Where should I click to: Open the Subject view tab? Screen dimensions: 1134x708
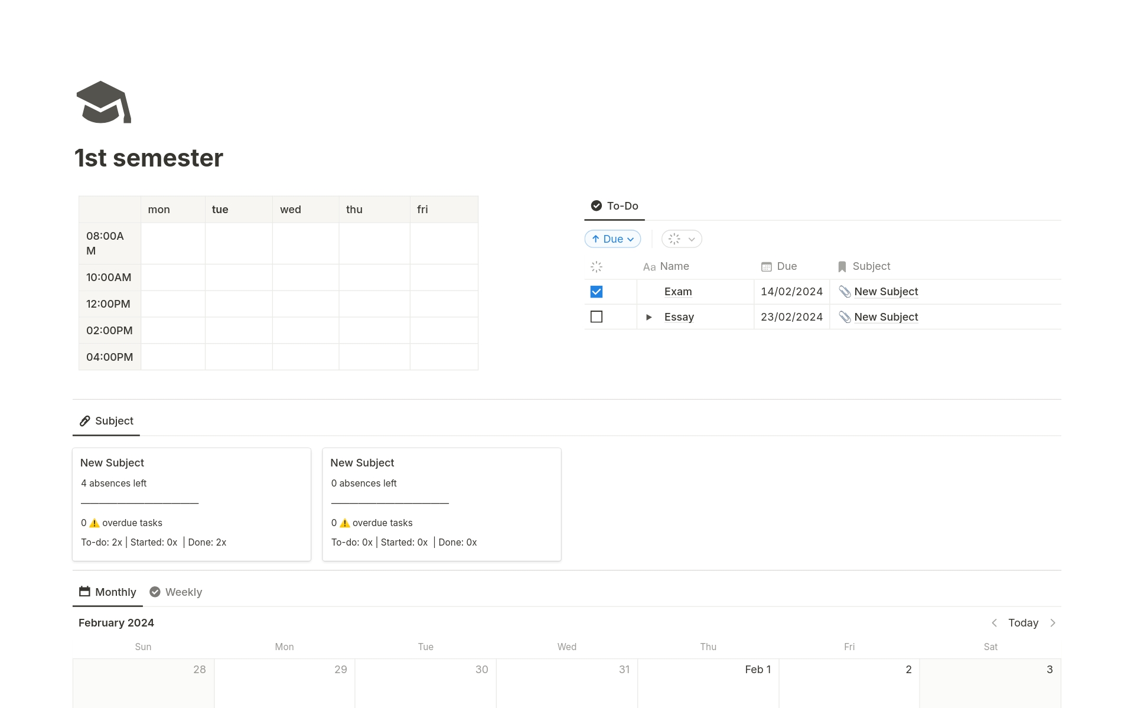(x=106, y=421)
